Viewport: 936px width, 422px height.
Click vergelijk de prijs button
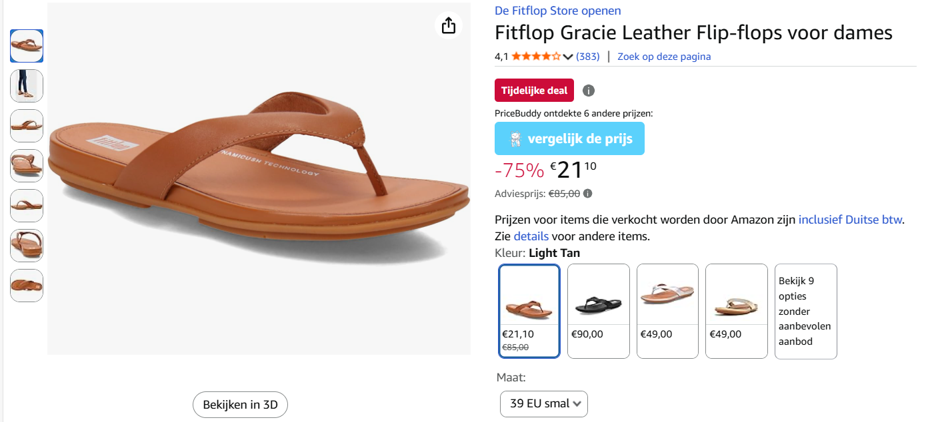pos(569,138)
